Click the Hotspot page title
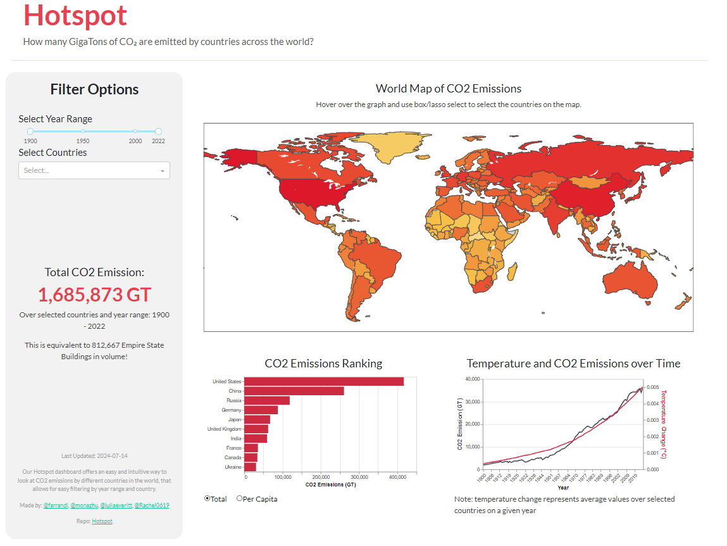Image resolution: width=727 pixels, height=546 pixels. [75, 15]
